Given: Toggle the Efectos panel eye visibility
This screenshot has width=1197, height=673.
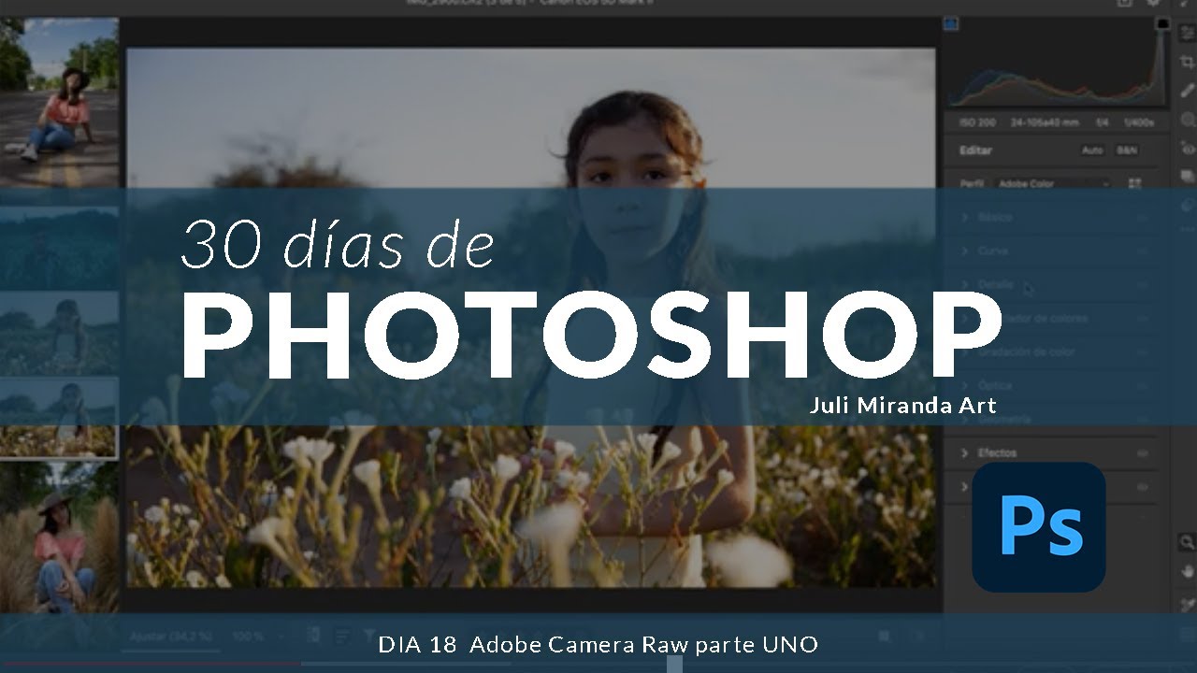Looking at the screenshot, I should 1142,452.
